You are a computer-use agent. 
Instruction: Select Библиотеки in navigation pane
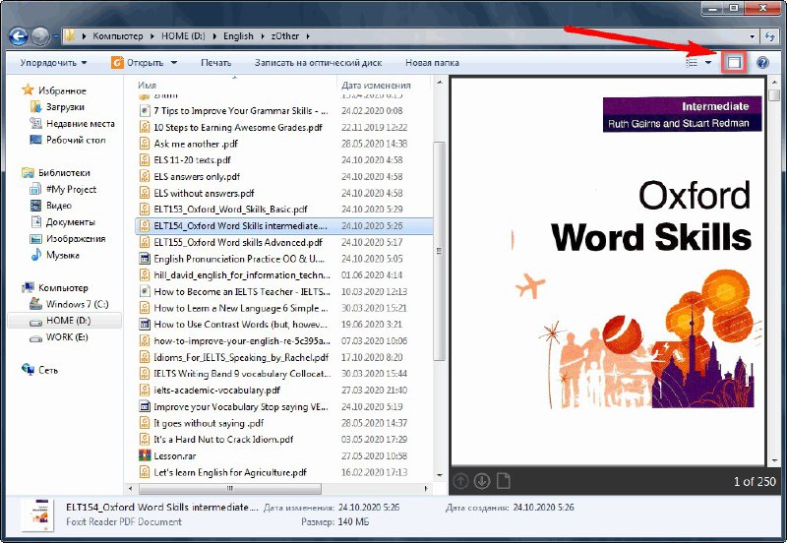tap(56, 172)
